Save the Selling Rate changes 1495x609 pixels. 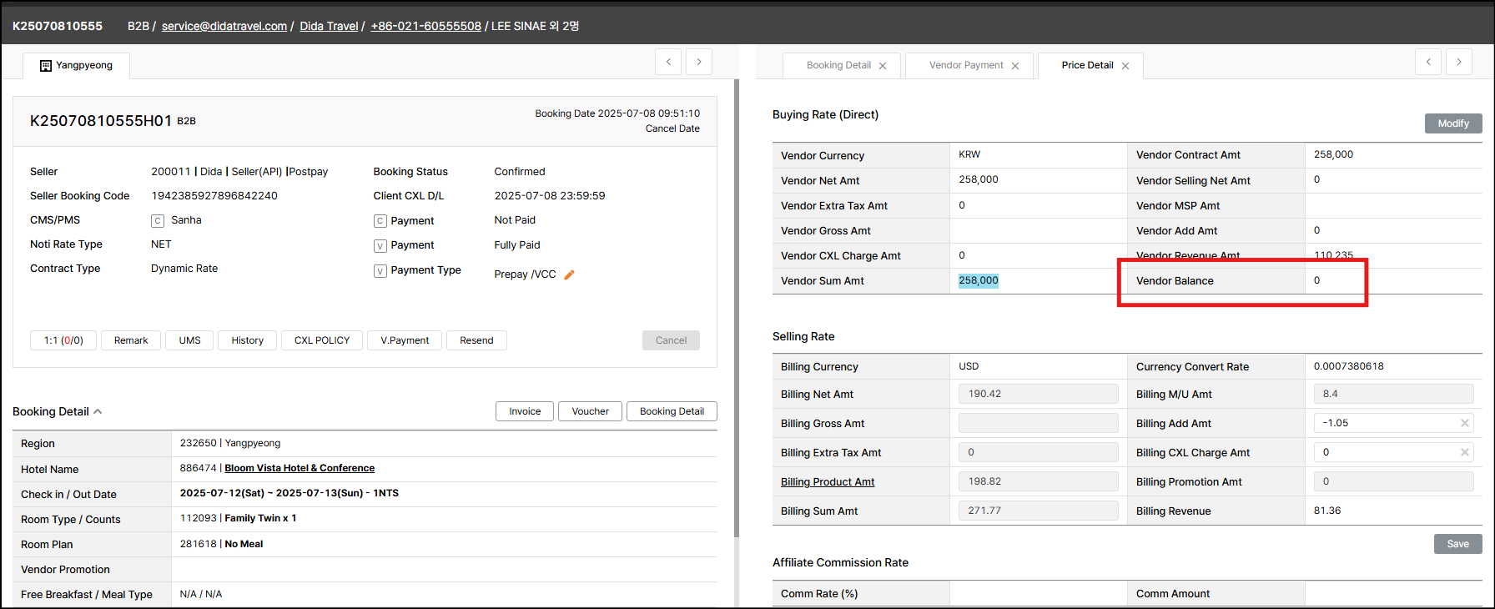pos(1457,544)
